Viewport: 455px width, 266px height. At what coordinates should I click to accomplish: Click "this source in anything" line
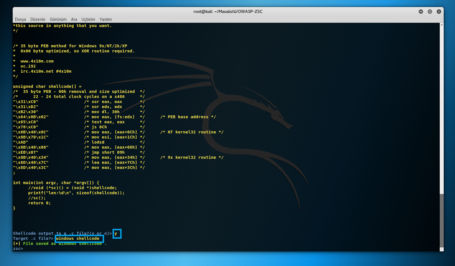pyautogui.click(x=63, y=26)
